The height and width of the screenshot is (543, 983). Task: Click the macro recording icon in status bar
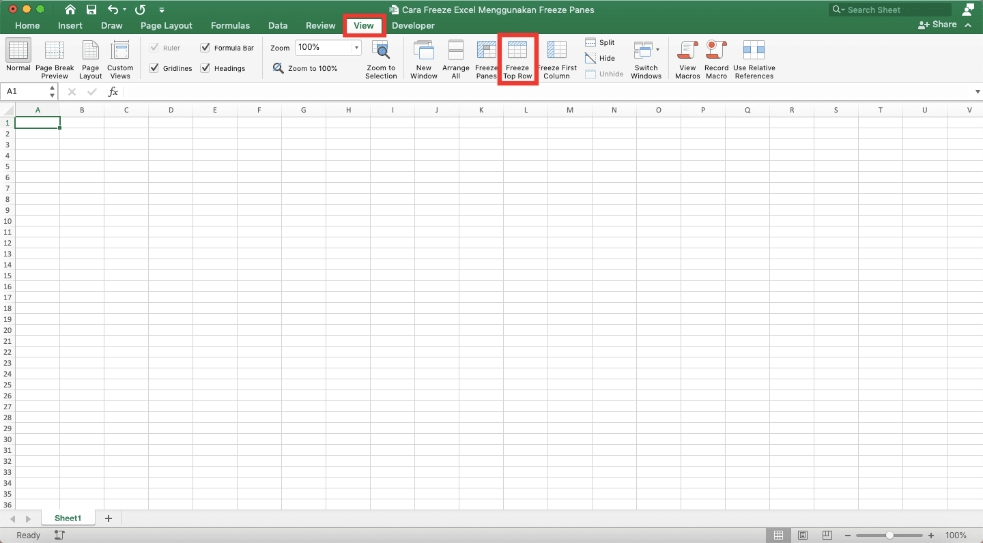(59, 535)
